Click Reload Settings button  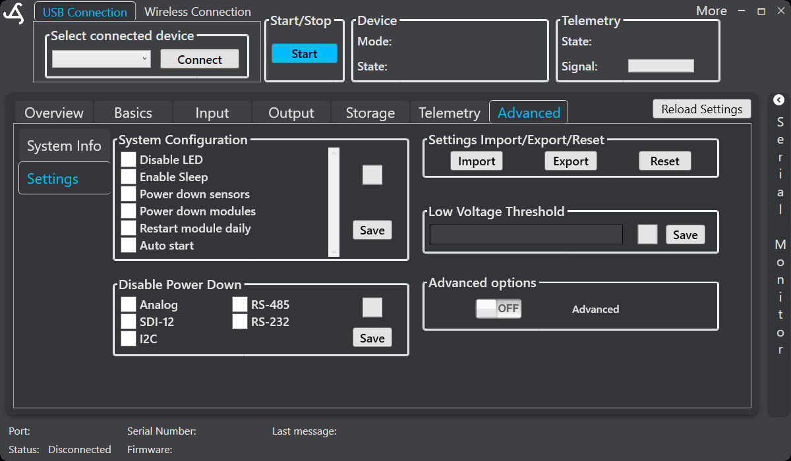702,109
